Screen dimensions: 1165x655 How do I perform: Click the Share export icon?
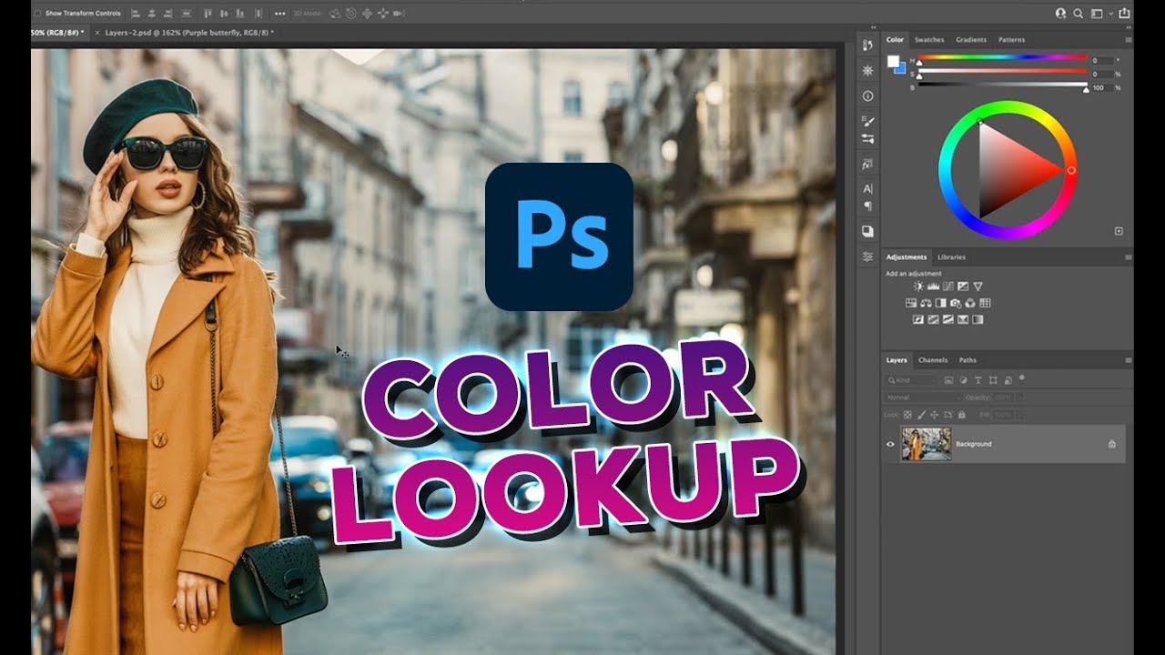click(x=1124, y=13)
